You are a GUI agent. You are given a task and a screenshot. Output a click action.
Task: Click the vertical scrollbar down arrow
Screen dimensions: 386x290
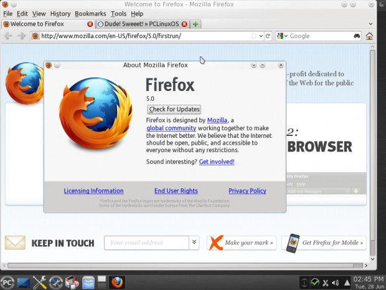point(372,259)
